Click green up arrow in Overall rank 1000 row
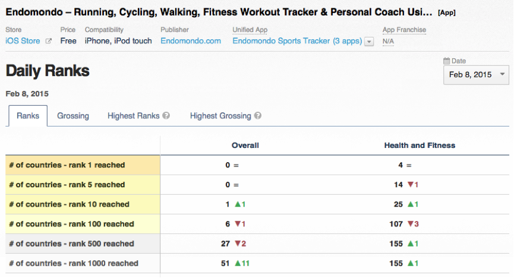 [236, 263]
